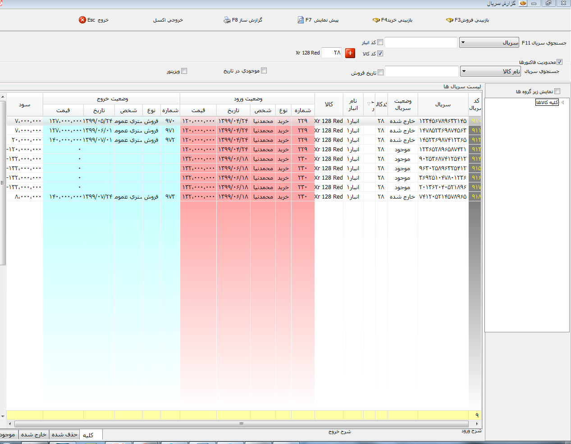Click the horizontal scrollbar thumb under the table
The width and height of the screenshot is (571, 444).
coord(242,424)
